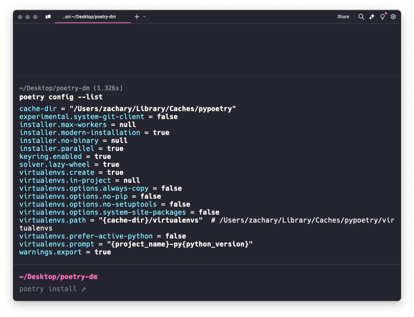Select the poetry config --list command text
This screenshot has width=414, height=317.
click(61, 97)
